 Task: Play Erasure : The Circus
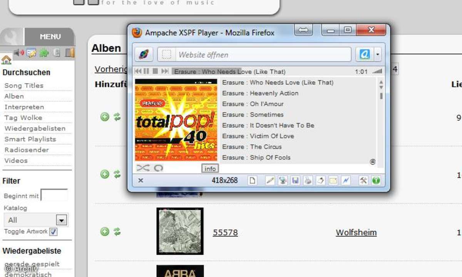click(252, 147)
